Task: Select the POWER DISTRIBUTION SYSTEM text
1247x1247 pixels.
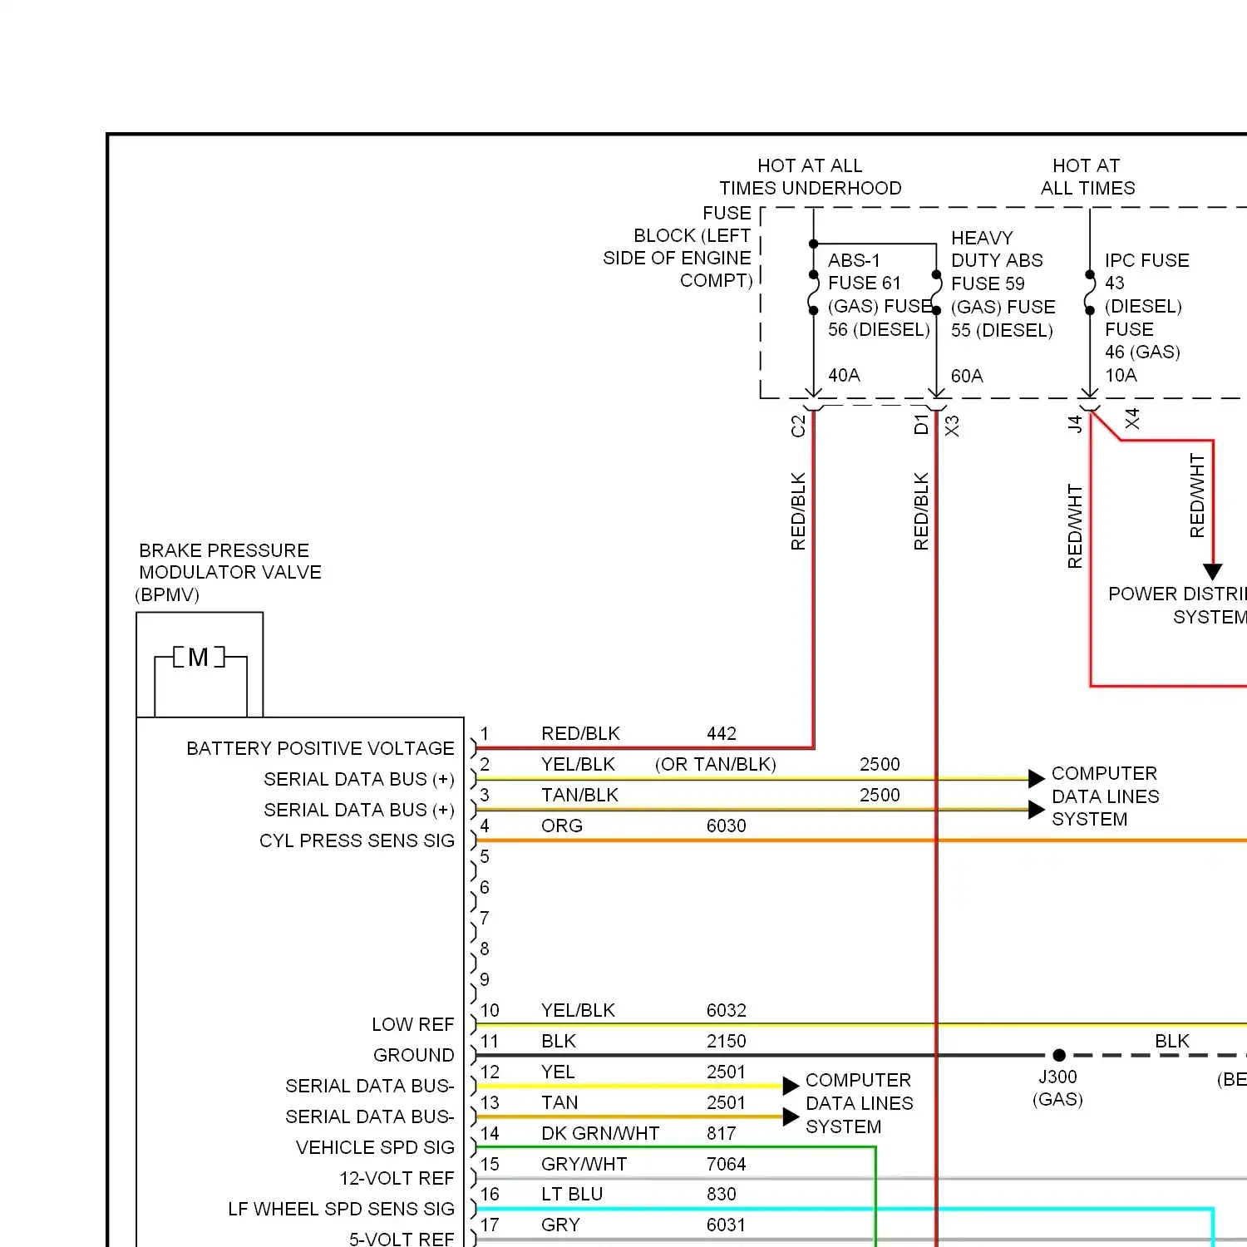Action: pyautogui.click(x=1177, y=605)
